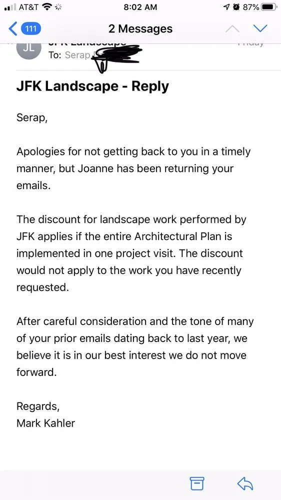Tap the location arrow in the status bar

226,7
